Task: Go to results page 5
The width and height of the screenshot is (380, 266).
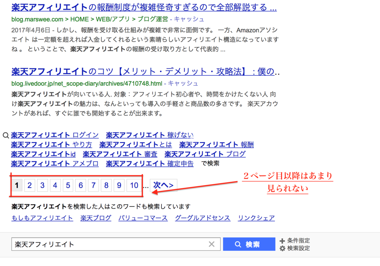Action: coord(68,185)
